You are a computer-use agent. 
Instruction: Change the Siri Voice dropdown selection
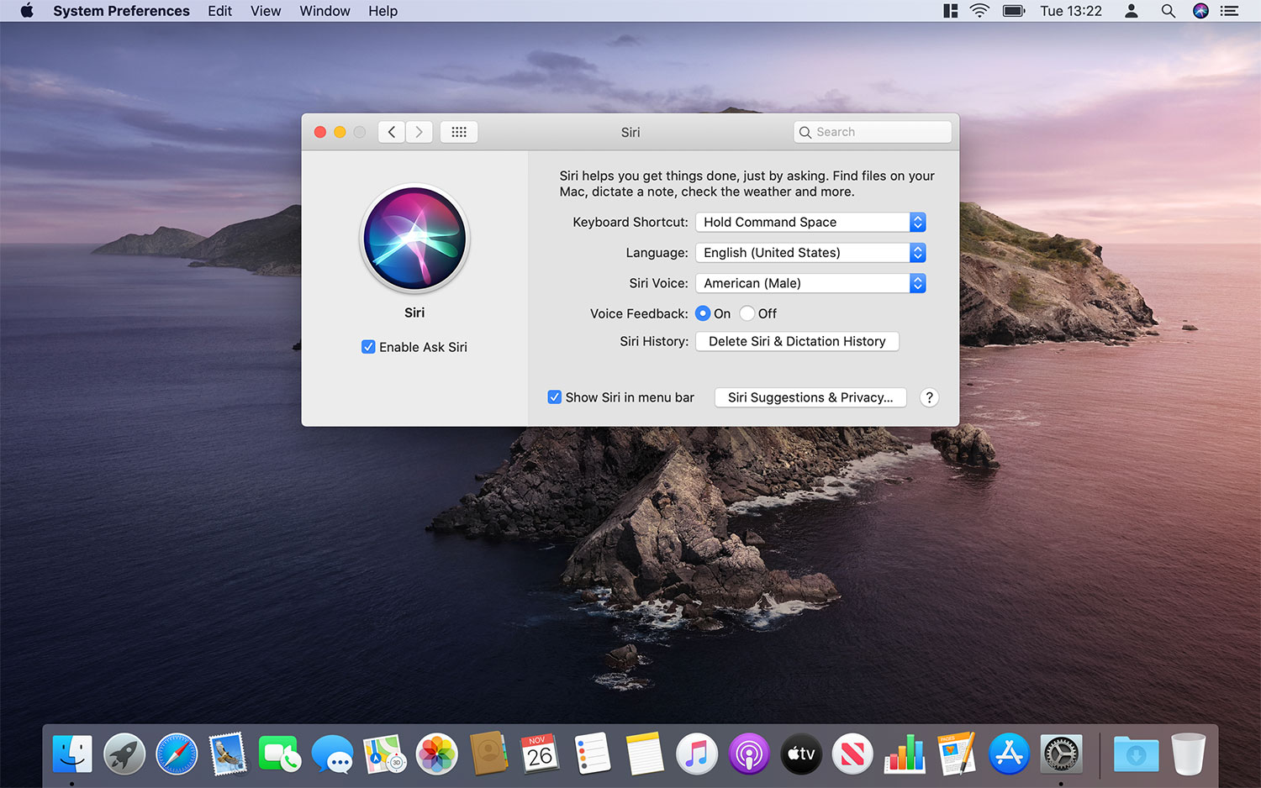pyautogui.click(x=810, y=283)
